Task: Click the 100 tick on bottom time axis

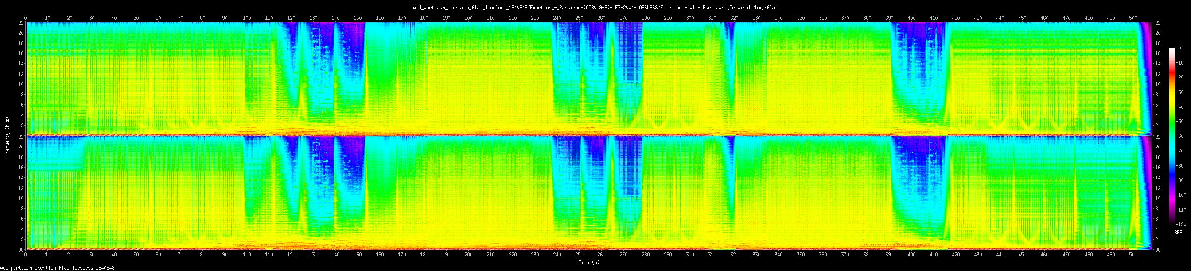Action: (x=247, y=254)
